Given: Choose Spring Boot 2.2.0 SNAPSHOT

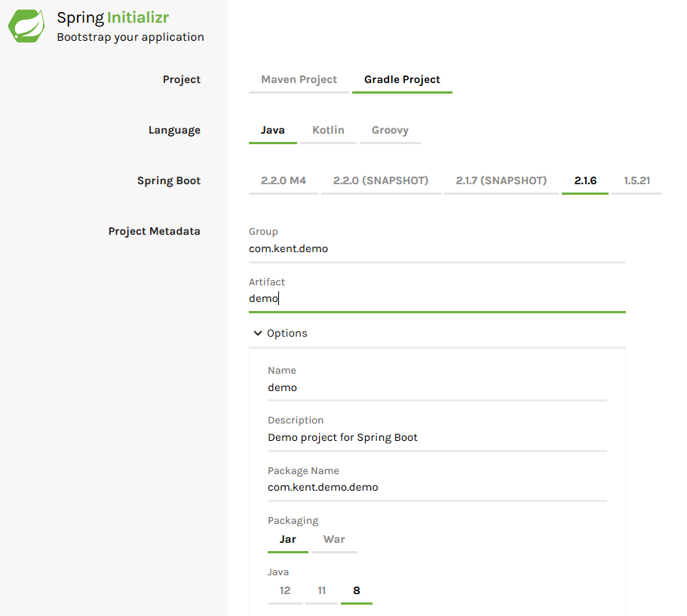Looking at the screenshot, I should (380, 180).
